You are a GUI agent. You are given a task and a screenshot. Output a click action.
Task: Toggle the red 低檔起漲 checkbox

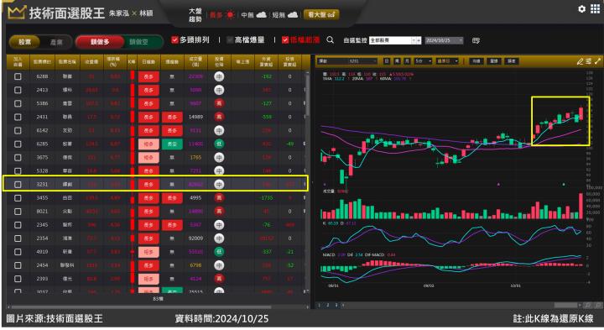285,39
